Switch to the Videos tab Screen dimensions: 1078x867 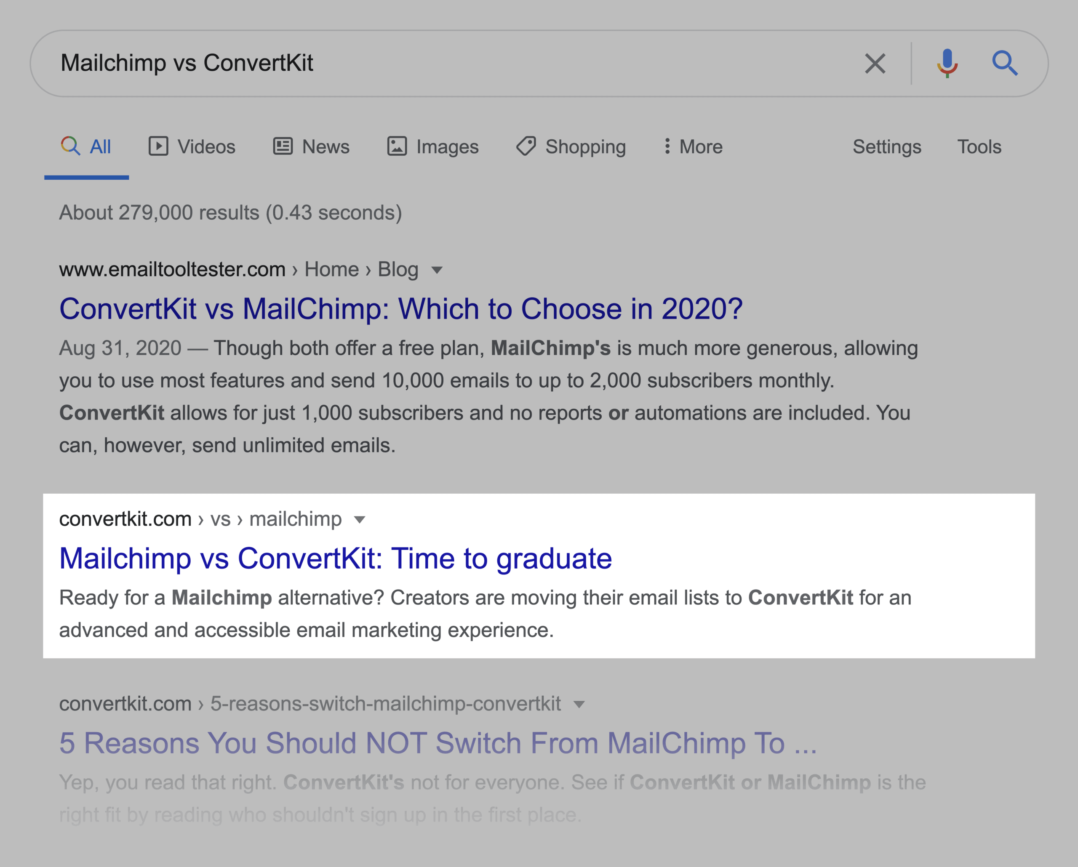click(x=192, y=147)
